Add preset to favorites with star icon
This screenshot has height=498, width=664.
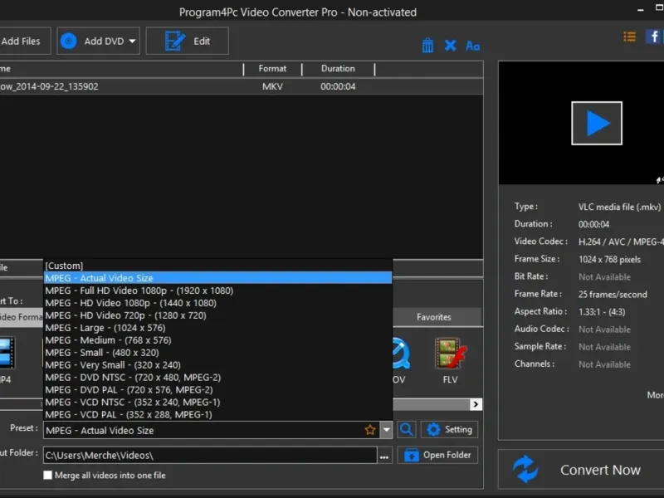370,430
